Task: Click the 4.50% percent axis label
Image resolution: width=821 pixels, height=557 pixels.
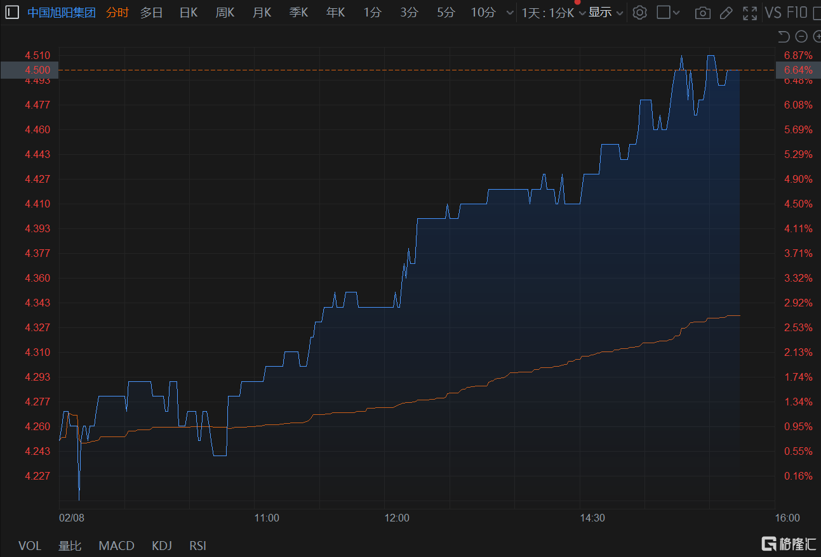Action: 798,204
